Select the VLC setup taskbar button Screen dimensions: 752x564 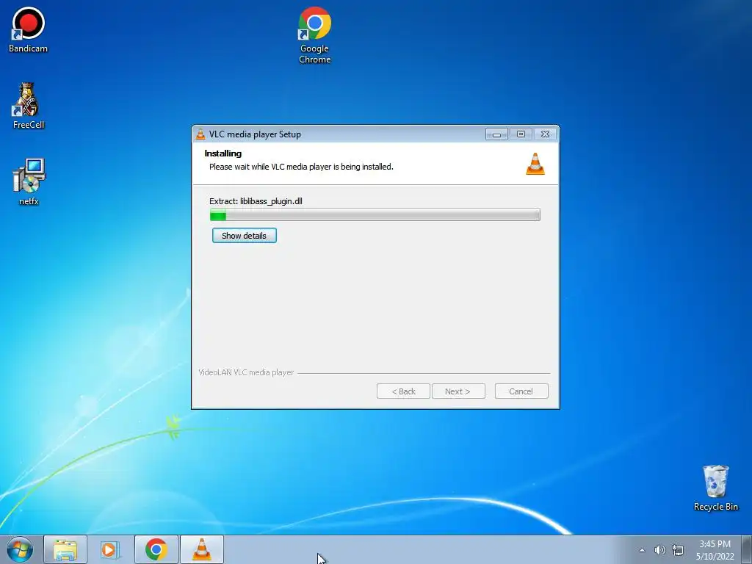[x=202, y=549]
